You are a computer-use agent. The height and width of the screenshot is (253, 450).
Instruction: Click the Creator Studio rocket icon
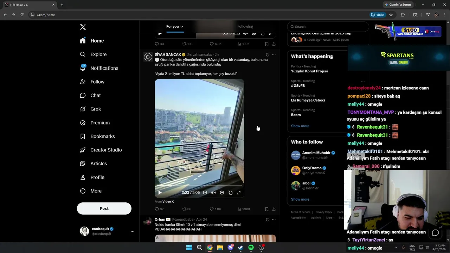83,150
